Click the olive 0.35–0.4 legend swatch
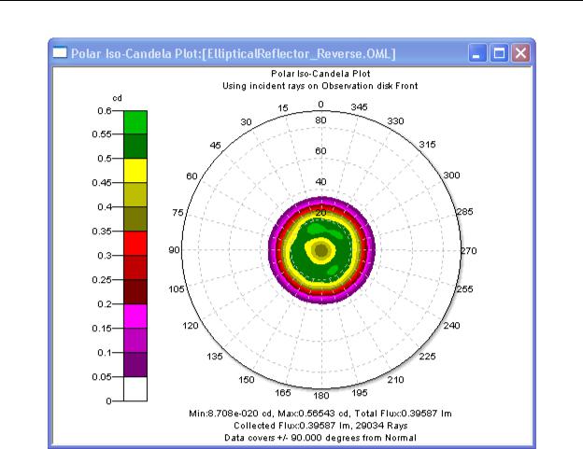This screenshot has height=449, width=583. pos(135,219)
